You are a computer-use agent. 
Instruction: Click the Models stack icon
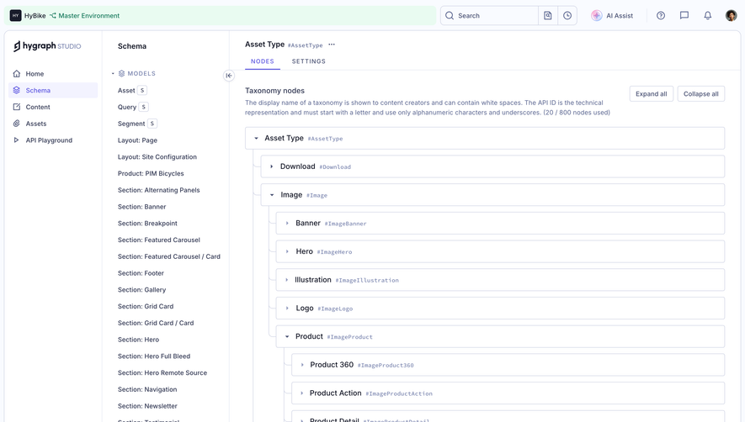[x=121, y=74]
